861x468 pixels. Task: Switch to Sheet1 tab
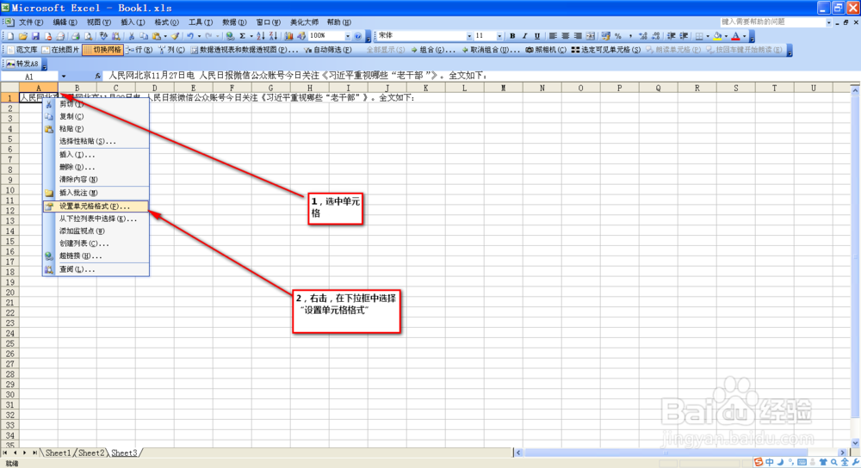click(x=58, y=453)
